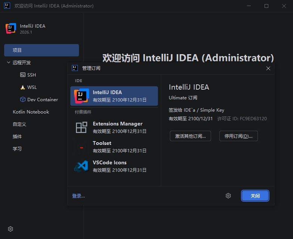
Task: Click the Toolset plugin icon
Action: pyautogui.click(x=81, y=147)
